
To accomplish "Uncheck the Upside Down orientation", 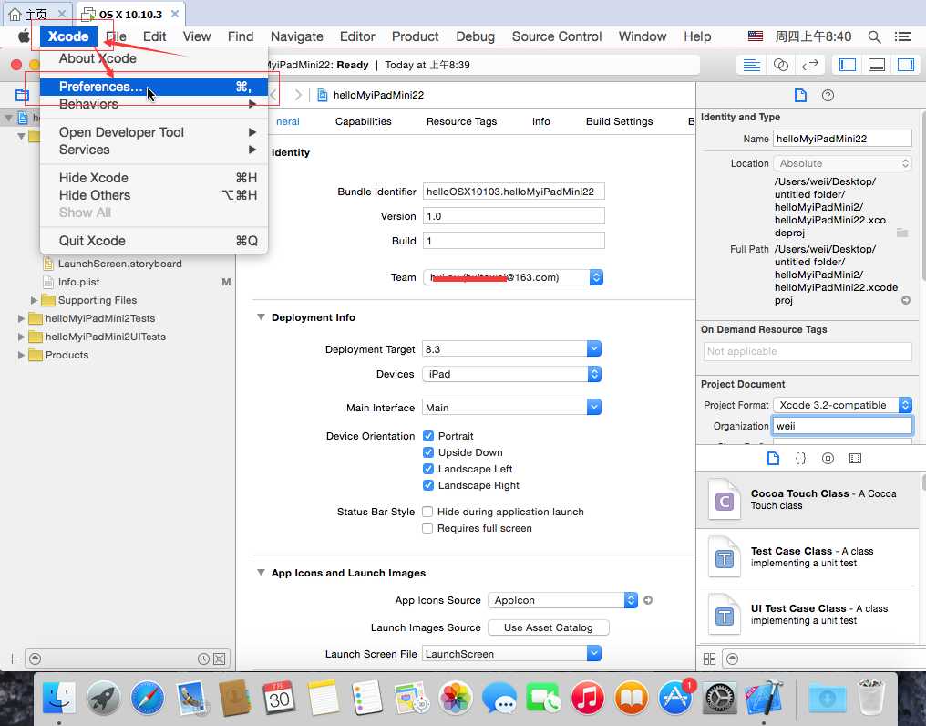I will pos(428,453).
